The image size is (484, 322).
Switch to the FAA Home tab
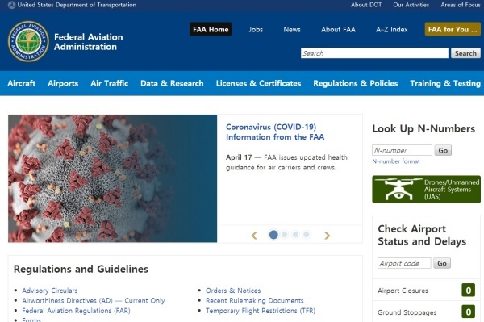coord(211,29)
